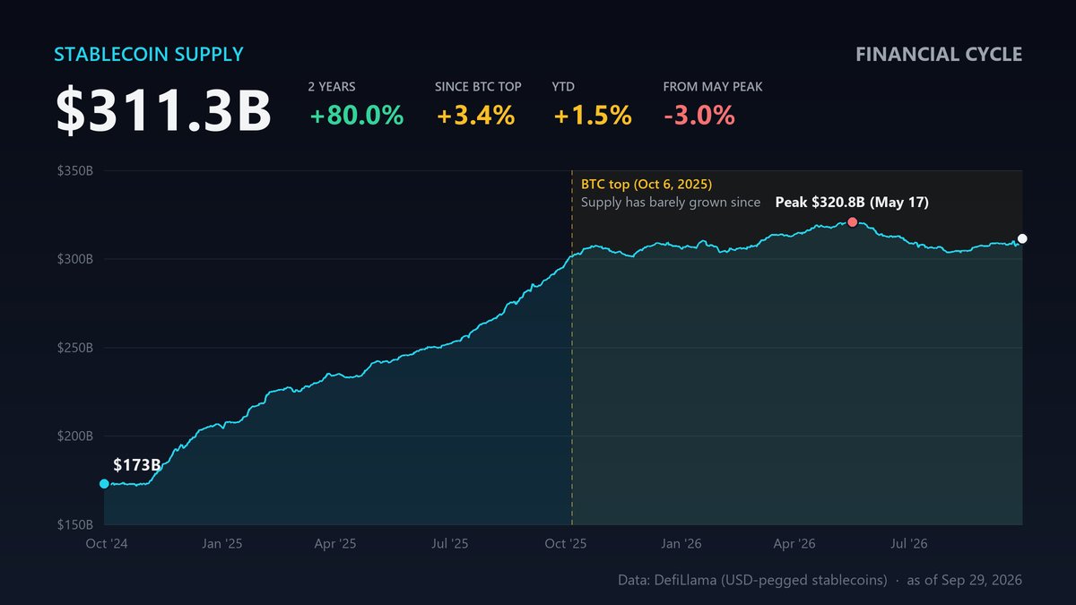Click the Oct '24 x-axis label

tap(105, 544)
